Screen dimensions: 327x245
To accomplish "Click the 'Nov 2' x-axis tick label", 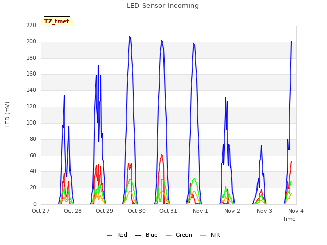I will [232, 211].
